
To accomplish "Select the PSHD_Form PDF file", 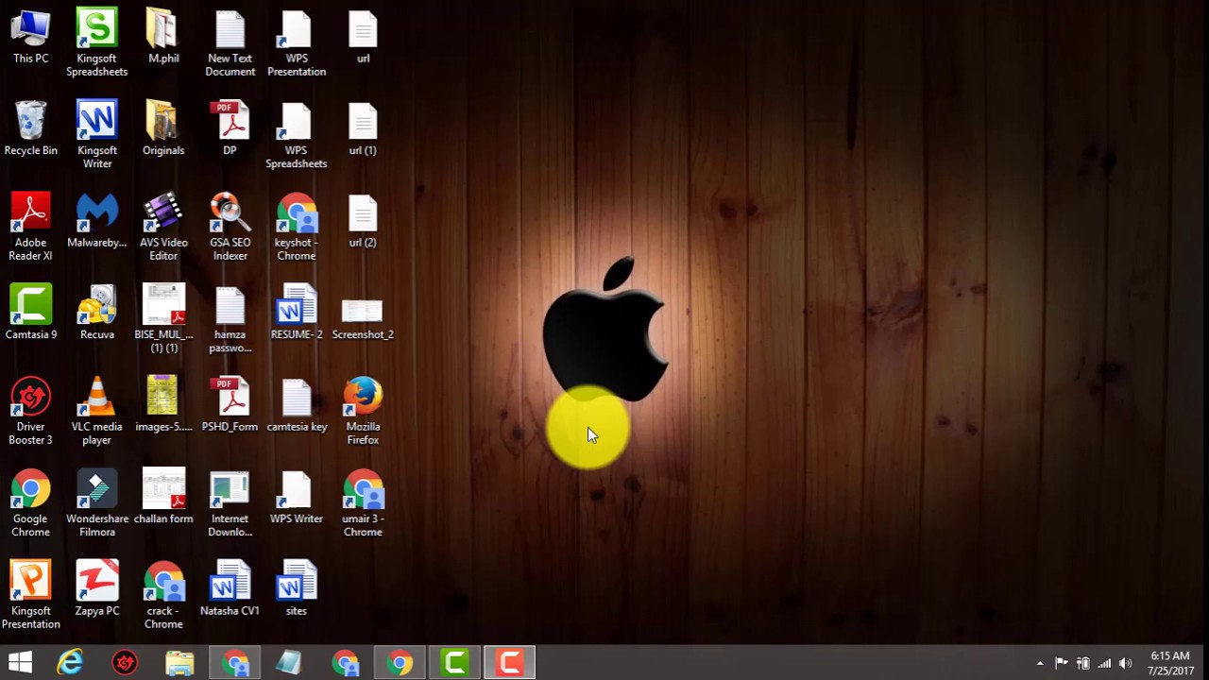I will pyautogui.click(x=230, y=405).
